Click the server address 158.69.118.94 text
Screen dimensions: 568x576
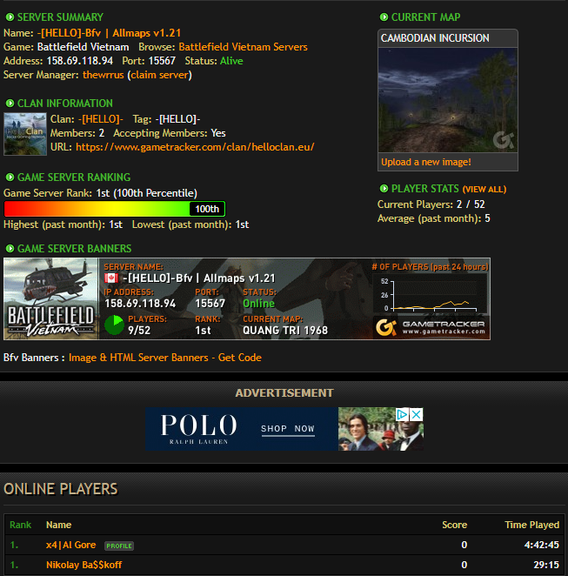[80, 61]
